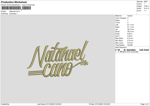Click the 'Page 1 of 1' footer text
Image resolution: width=150 pixels, height=106 pixels.
145,104
